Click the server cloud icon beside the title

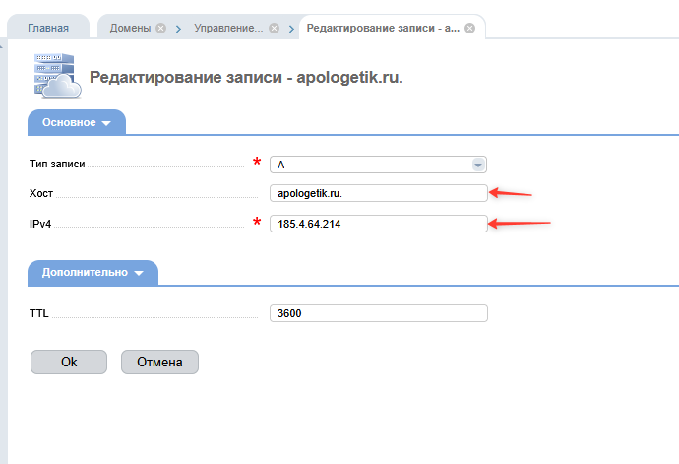[x=56, y=76]
